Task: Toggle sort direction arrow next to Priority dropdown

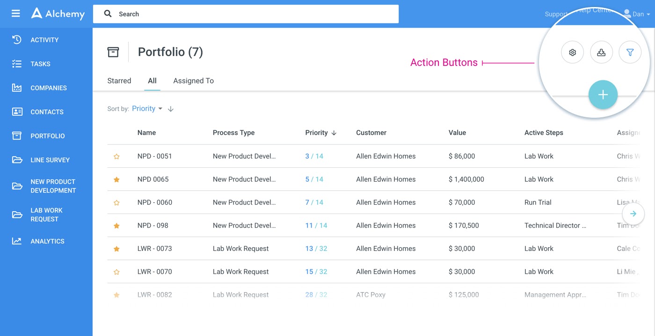Action: 171,109
